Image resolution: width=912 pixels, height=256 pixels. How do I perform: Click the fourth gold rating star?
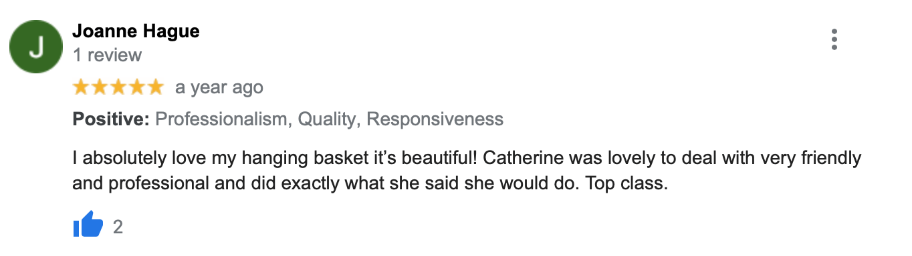(136, 87)
